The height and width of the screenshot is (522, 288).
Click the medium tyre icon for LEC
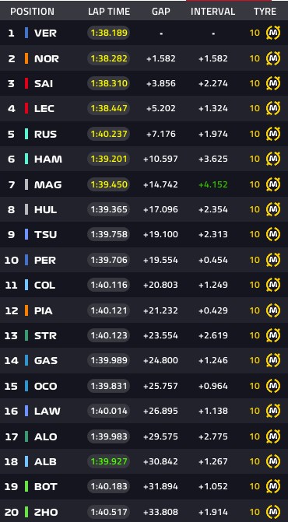click(273, 109)
